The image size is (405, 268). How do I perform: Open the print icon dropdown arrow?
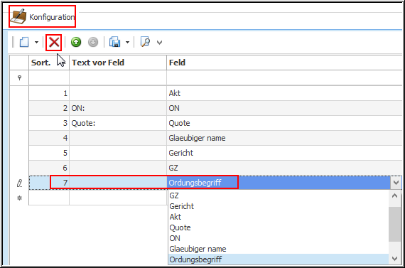[x=127, y=42]
